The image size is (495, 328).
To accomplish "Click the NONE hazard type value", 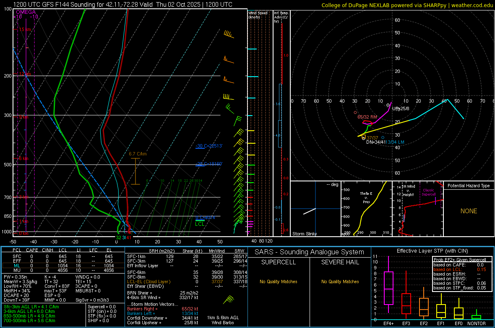I will pos(469,211).
